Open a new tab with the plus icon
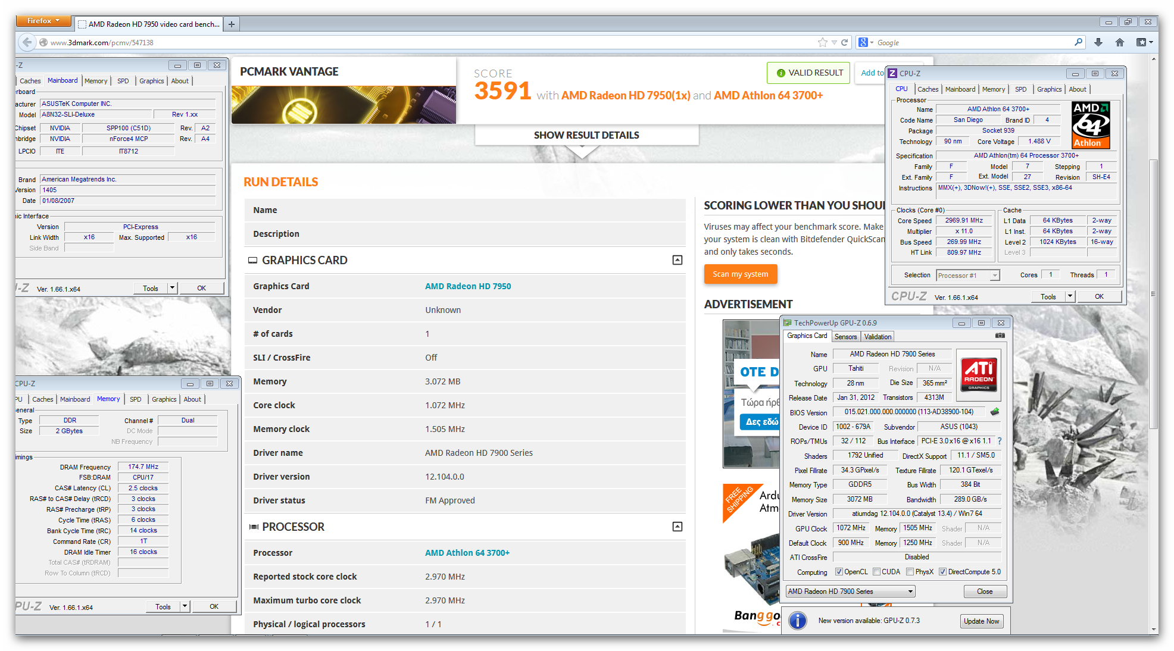1174x651 pixels. (232, 24)
